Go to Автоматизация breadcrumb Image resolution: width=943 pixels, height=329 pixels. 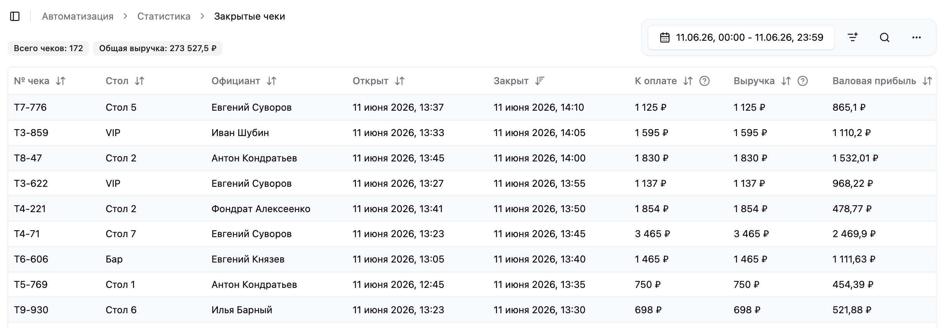(78, 16)
